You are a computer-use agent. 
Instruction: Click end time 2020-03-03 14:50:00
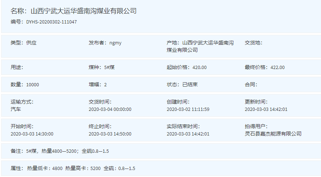pos(110,134)
